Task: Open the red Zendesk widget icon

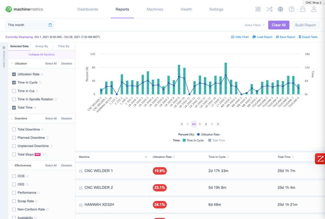Action: [320, 159]
